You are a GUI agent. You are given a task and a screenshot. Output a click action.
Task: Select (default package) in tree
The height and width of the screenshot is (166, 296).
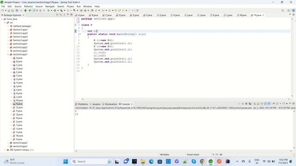click(x=22, y=26)
